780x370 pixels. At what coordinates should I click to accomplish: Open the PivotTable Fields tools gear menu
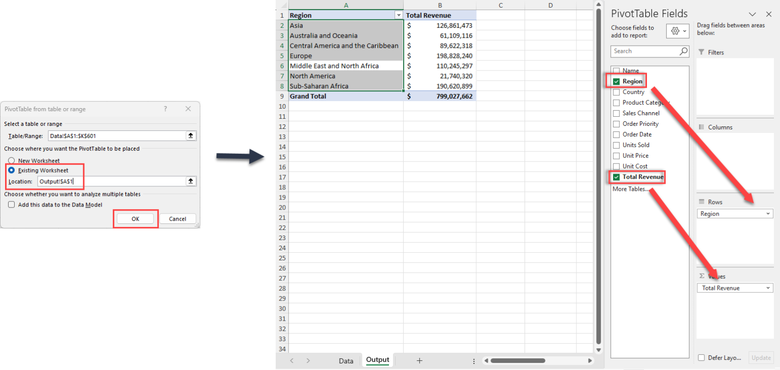(677, 30)
